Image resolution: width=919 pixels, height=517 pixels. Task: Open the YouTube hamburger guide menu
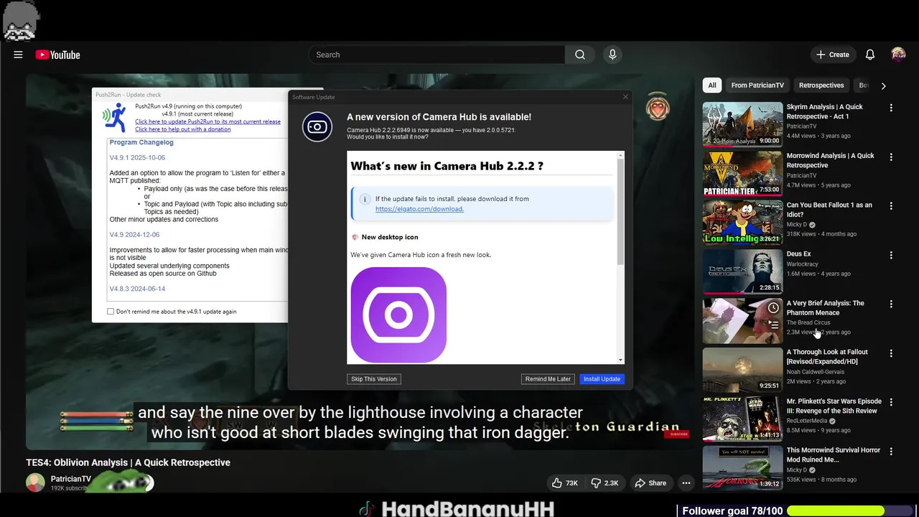(18, 55)
